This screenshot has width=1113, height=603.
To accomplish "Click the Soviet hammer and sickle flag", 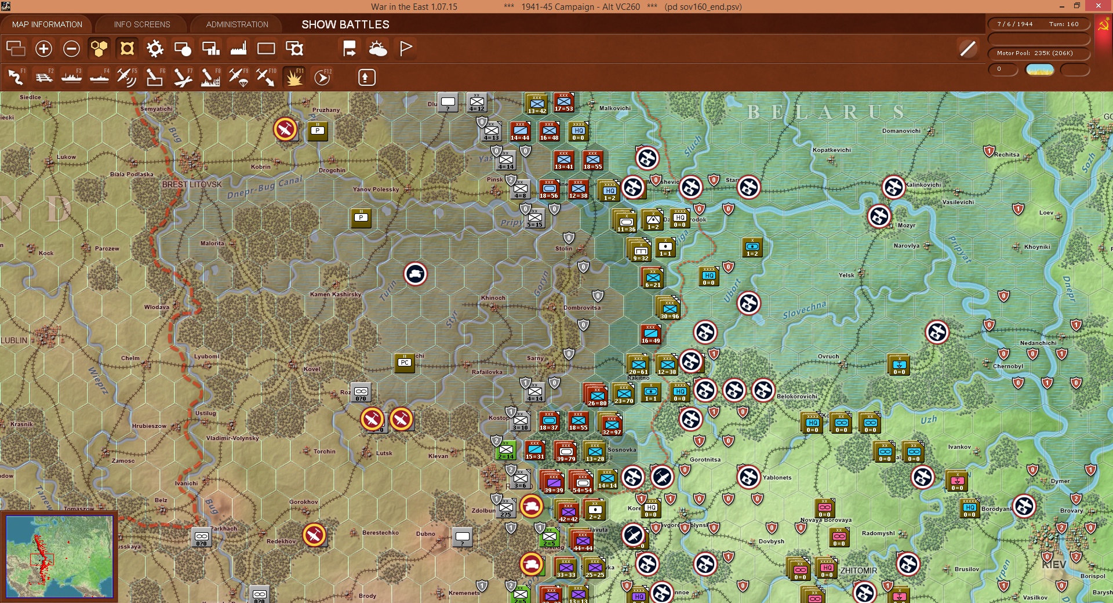I will point(1103,26).
